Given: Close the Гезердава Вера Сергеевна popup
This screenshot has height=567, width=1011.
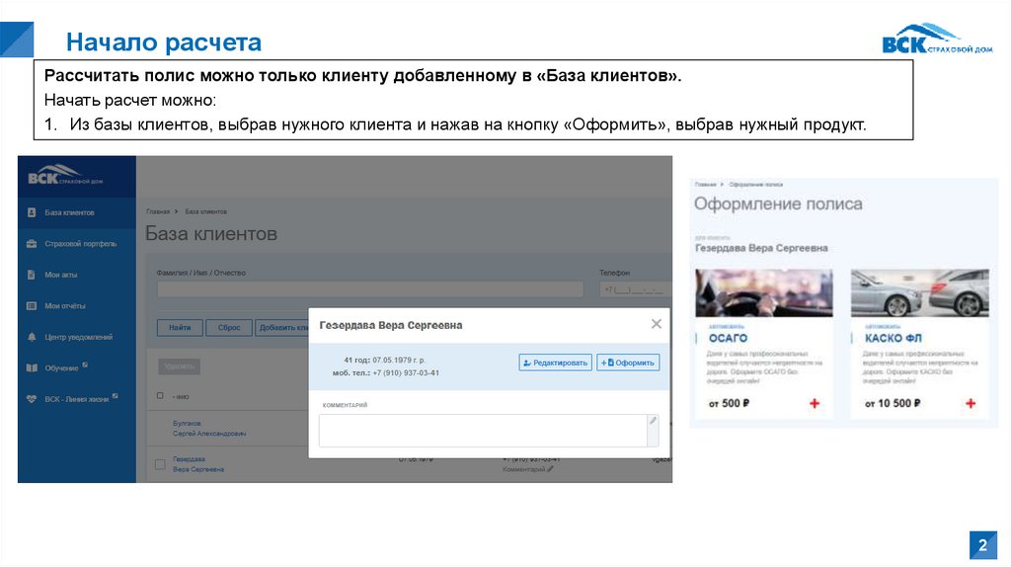Looking at the screenshot, I should click(657, 324).
